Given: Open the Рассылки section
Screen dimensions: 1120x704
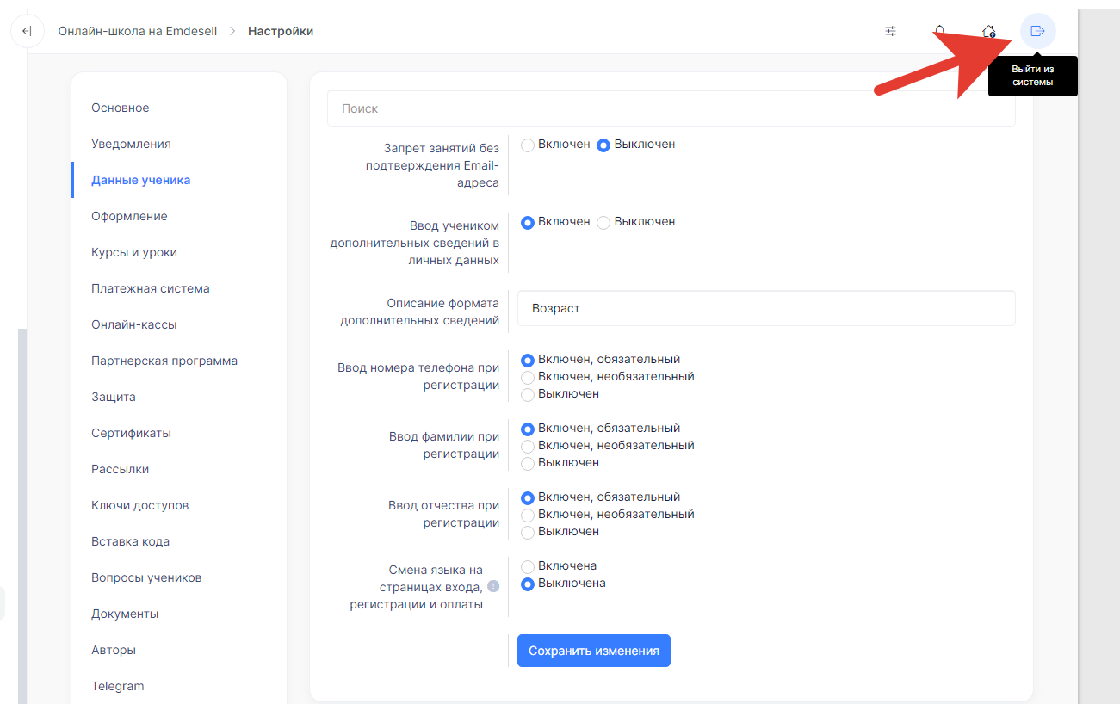Looking at the screenshot, I should point(120,469).
